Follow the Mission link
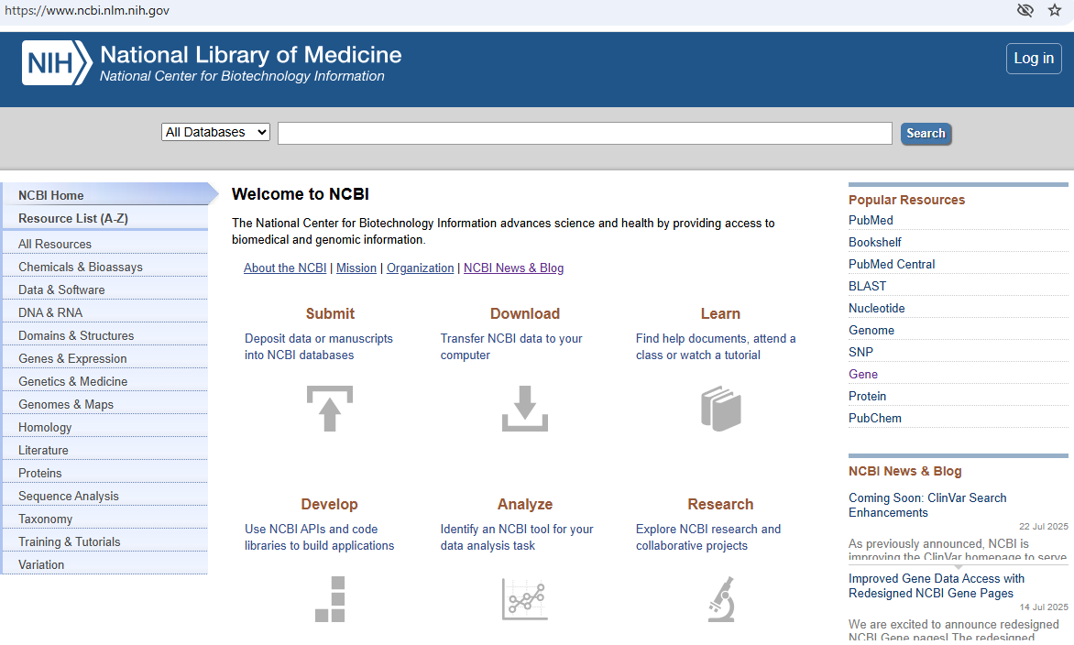 coord(356,268)
